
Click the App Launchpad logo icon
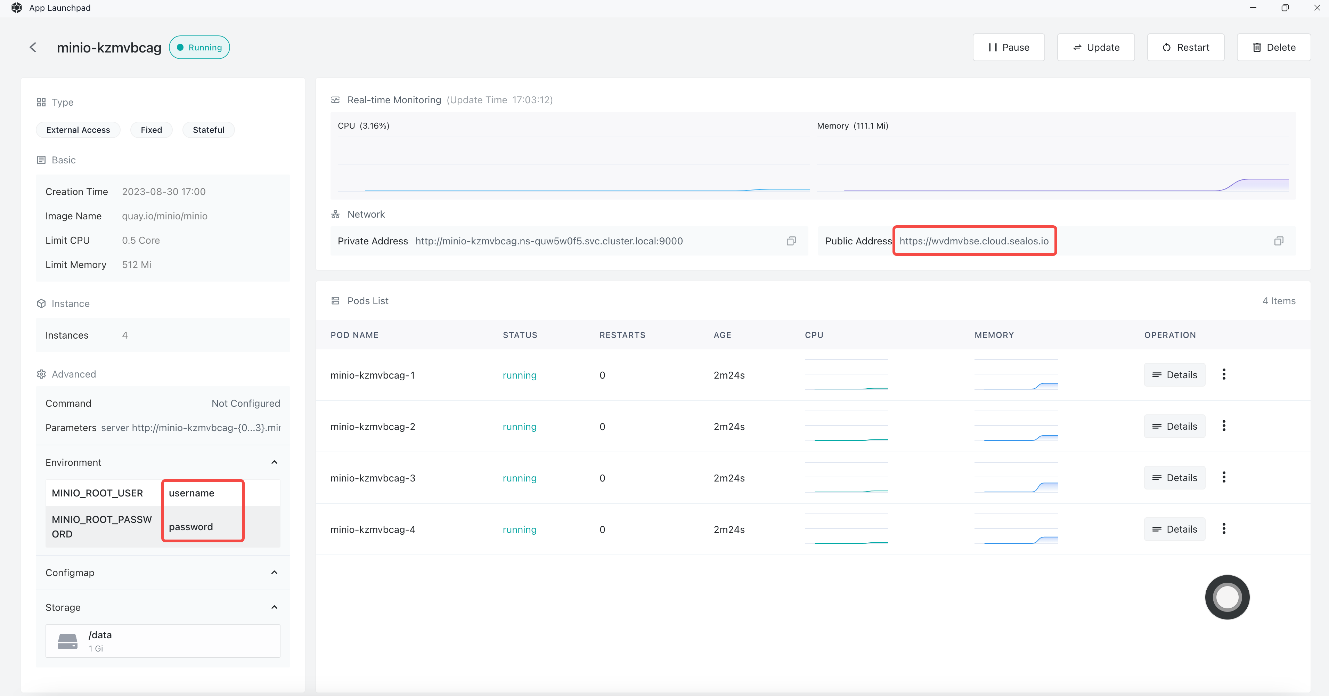tap(17, 8)
